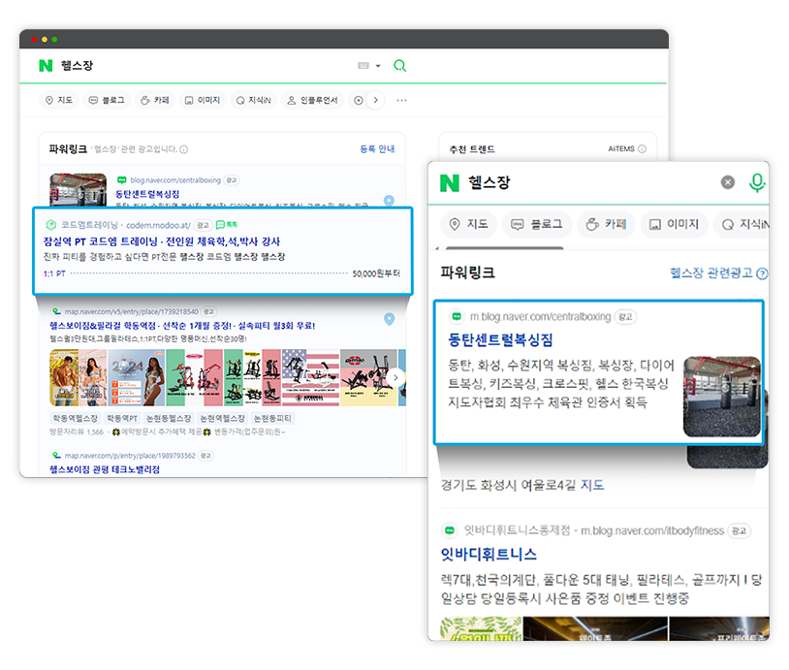Advance the ad image carousel with right arrow
The width and height of the screenshot is (789, 670).
click(x=395, y=377)
